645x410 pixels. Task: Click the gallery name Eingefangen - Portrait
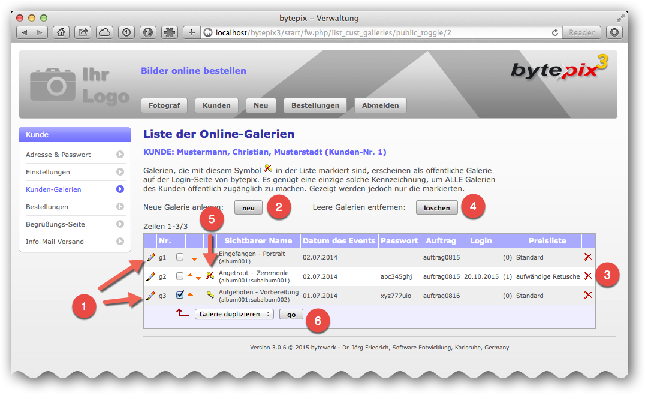(x=252, y=254)
